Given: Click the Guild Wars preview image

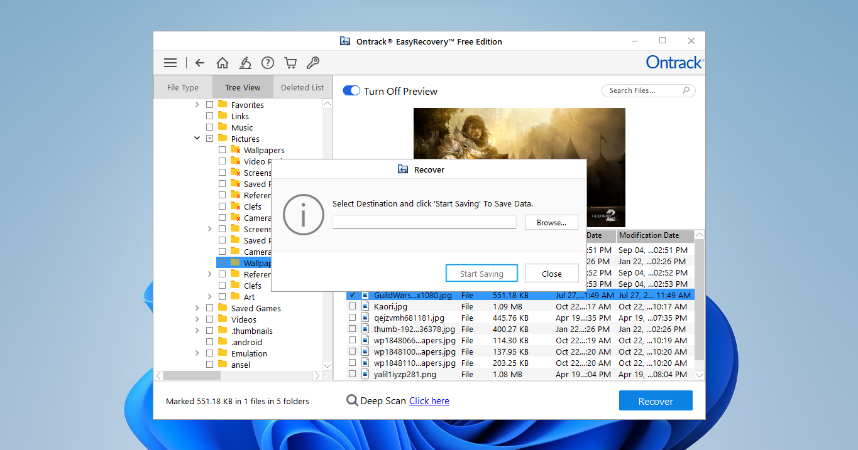Looking at the screenshot, I should coord(519,133).
